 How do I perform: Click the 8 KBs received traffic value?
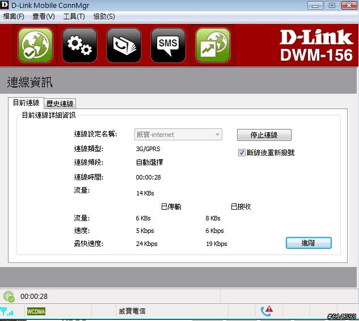pos(213,218)
